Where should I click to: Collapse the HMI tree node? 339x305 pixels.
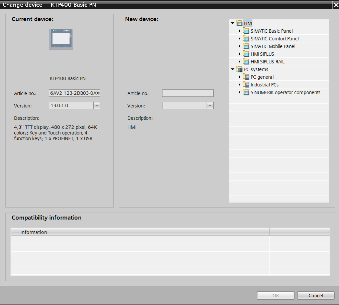pyautogui.click(x=233, y=23)
